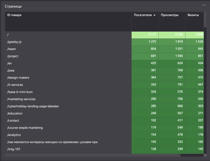Click the 6 356 views cell
Screen dimensions: 210x161
(172, 35)
